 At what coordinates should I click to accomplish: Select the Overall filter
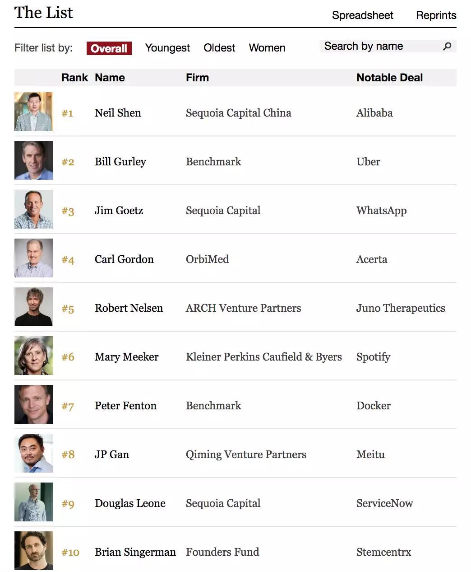click(109, 48)
